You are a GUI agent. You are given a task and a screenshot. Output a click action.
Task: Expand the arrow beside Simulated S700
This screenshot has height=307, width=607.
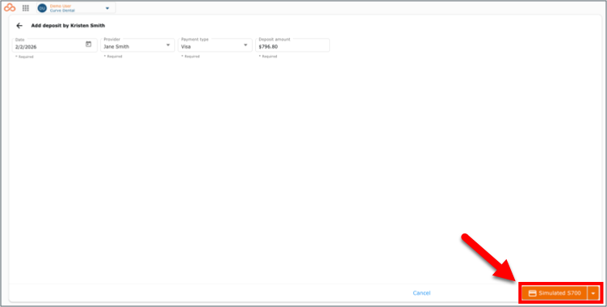[x=593, y=293]
